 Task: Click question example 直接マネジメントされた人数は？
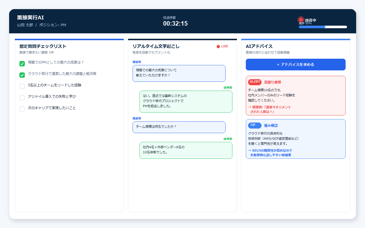click(x=269, y=109)
